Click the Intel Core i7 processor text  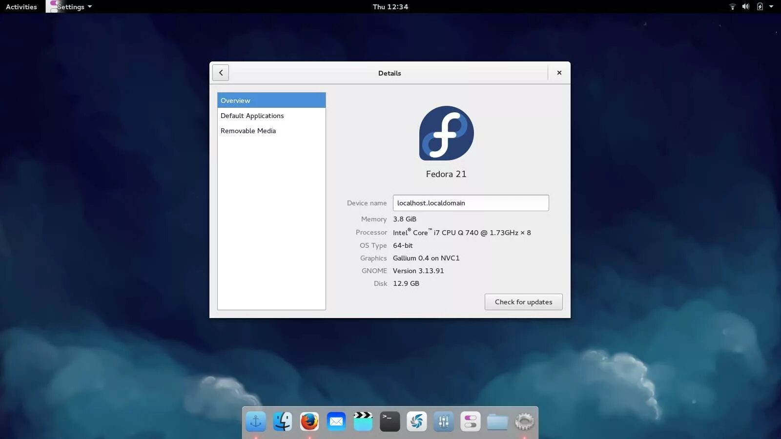[462, 232]
